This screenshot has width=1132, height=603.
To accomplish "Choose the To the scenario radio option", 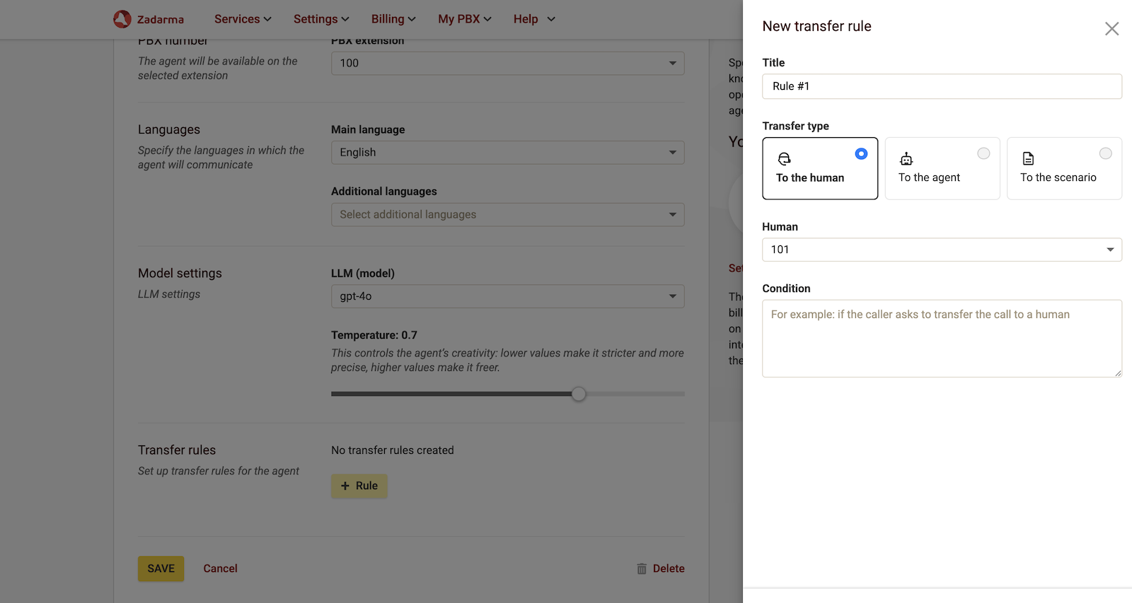I will tap(1105, 153).
